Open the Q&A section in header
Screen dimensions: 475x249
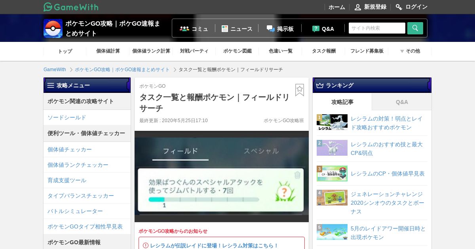click(328, 28)
